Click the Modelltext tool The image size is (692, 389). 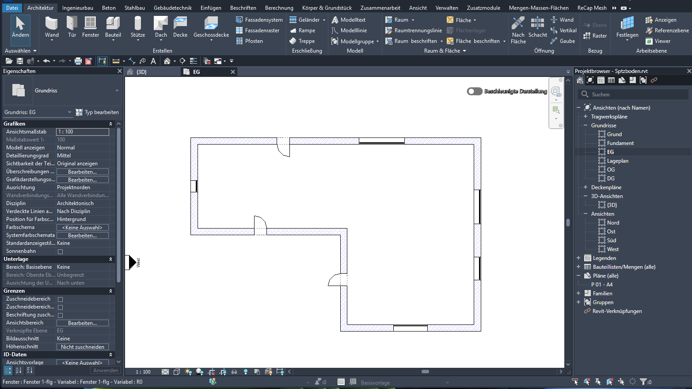(349, 20)
